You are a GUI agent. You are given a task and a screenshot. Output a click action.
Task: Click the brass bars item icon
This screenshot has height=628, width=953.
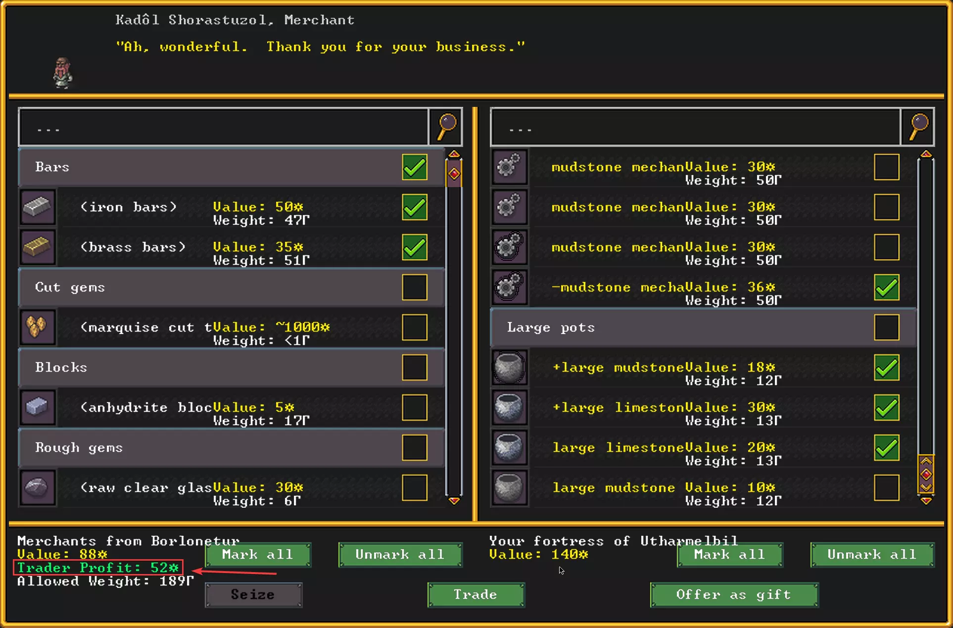pyautogui.click(x=38, y=247)
